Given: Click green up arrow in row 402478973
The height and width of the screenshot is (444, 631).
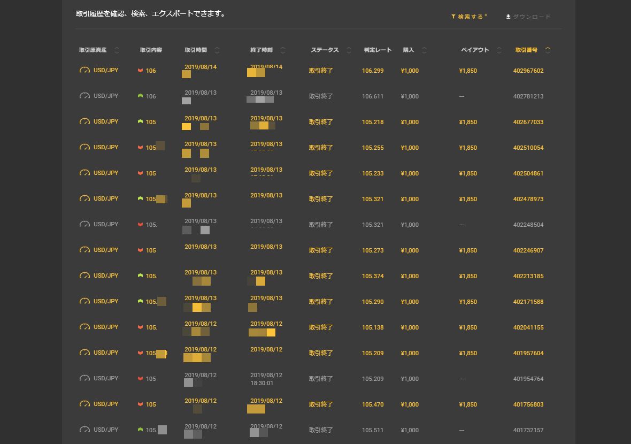Looking at the screenshot, I should [141, 198].
